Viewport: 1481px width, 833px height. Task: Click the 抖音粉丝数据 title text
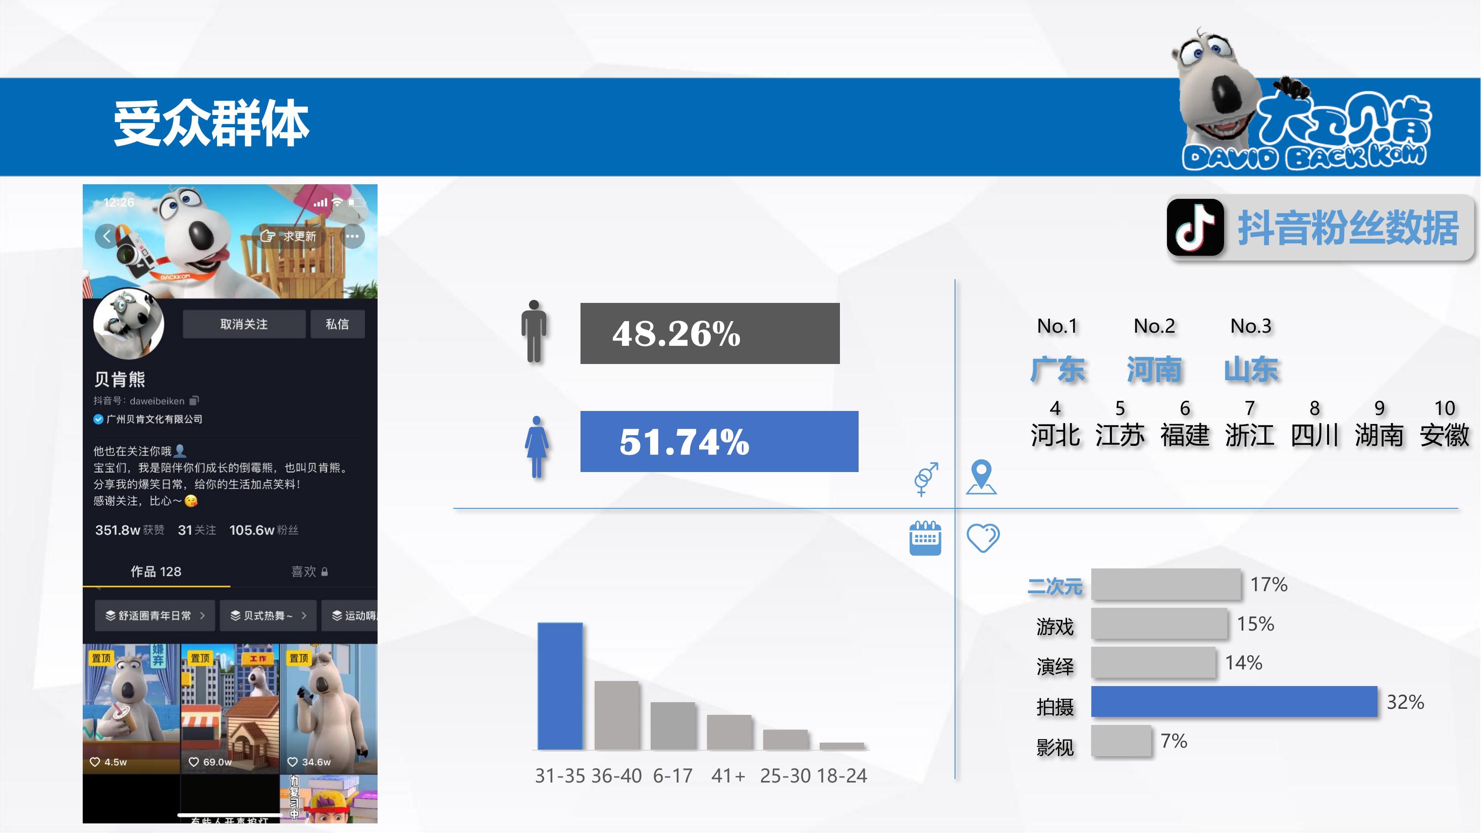(x=1348, y=229)
